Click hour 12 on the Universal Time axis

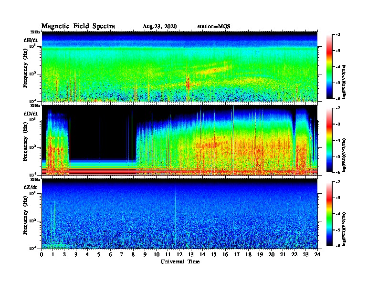pos(179,254)
